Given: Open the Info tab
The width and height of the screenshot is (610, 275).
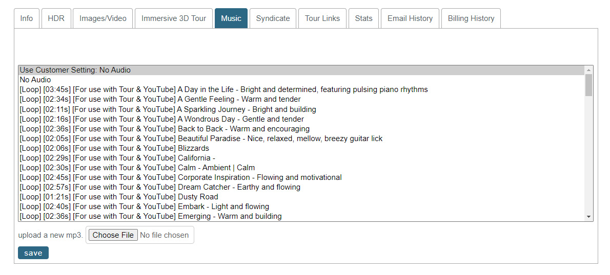Looking at the screenshot, I should point(27,18).
